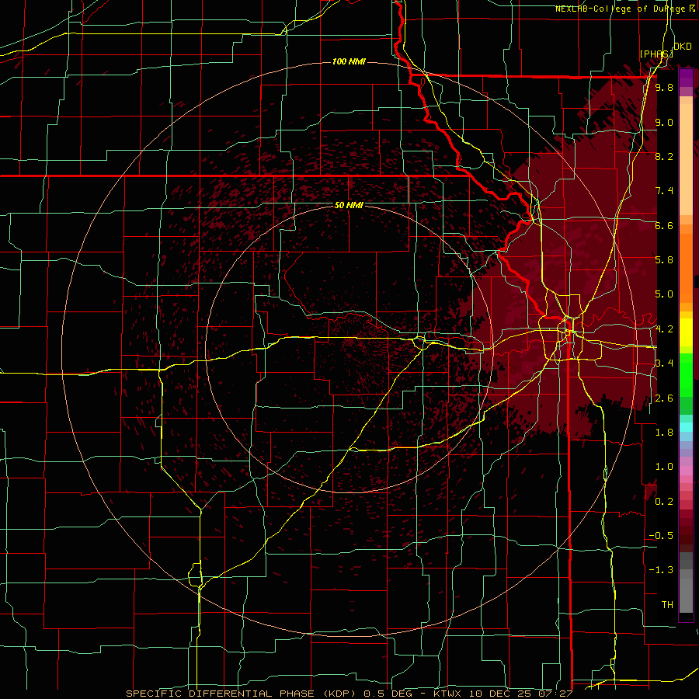
Task: Click the -1.3 value on color scale
Action: pos(662,570)
